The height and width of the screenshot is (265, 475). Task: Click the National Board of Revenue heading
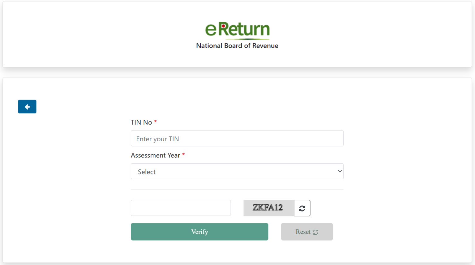pos(237,45)
